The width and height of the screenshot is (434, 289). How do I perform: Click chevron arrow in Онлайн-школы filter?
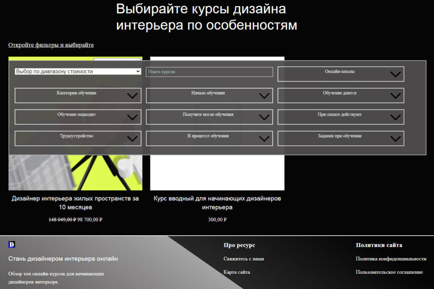tap(395, 74)
